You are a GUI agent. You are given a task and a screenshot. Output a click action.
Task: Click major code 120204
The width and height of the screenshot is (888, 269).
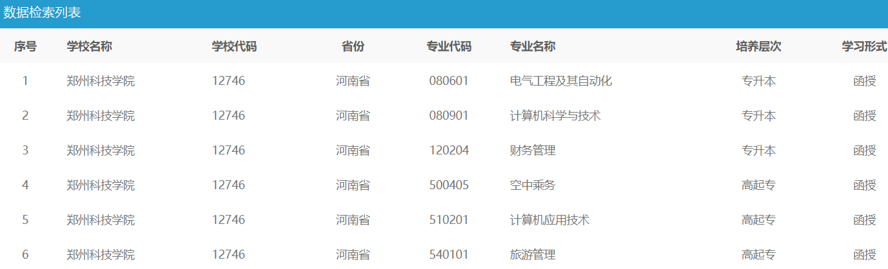point(449,151)
